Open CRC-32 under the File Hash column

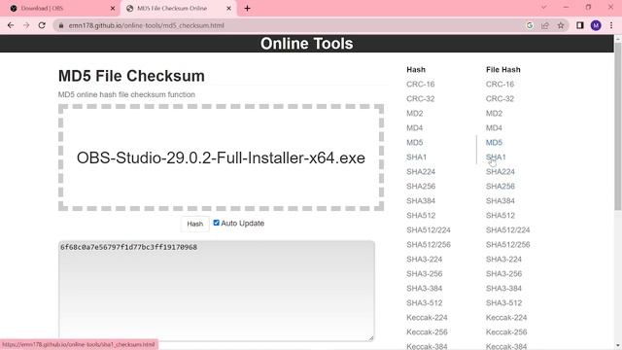(x=500, y=99)
